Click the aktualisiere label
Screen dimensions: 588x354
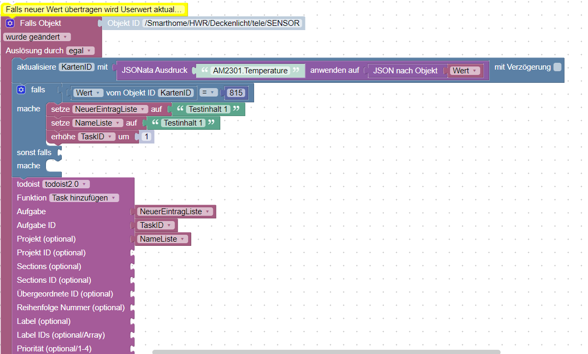(36, 67)
